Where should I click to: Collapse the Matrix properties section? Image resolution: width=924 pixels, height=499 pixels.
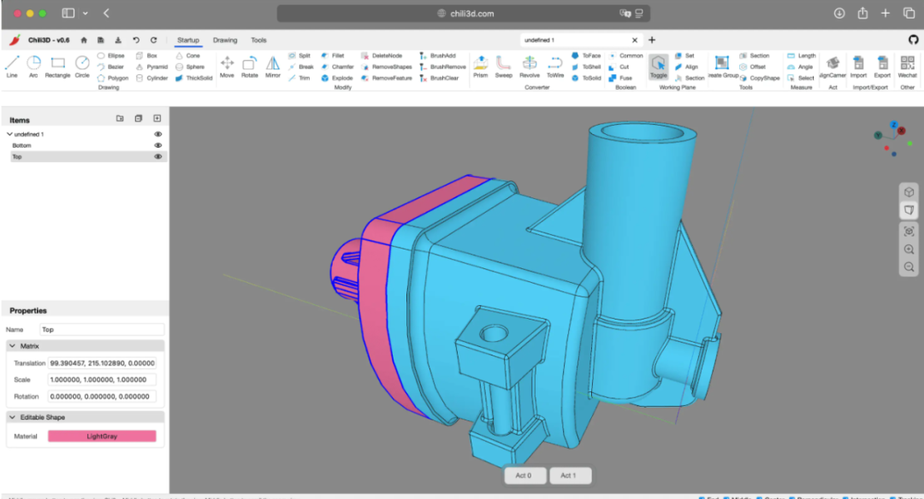click(12, 346)
